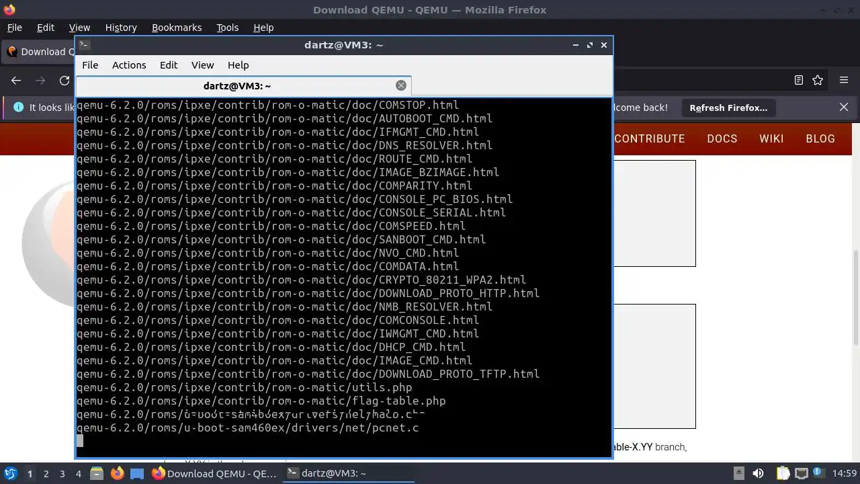This screenshot has width=860, height=484.
Task: Click line ending NMB_RESOLVER.html
Action: pos(284,307)
